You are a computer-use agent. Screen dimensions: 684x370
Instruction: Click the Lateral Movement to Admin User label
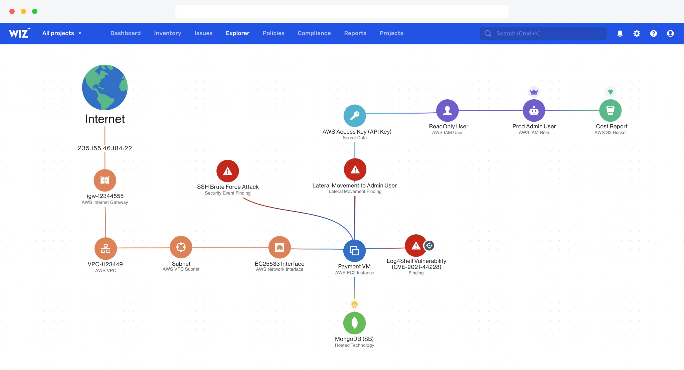(x=355, y=186)
